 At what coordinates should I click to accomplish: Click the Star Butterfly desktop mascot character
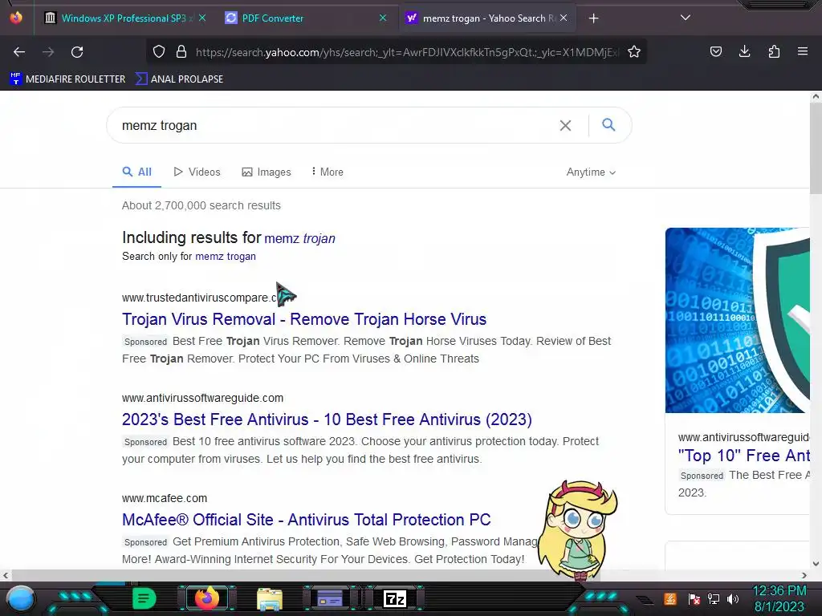pos(580,529)
